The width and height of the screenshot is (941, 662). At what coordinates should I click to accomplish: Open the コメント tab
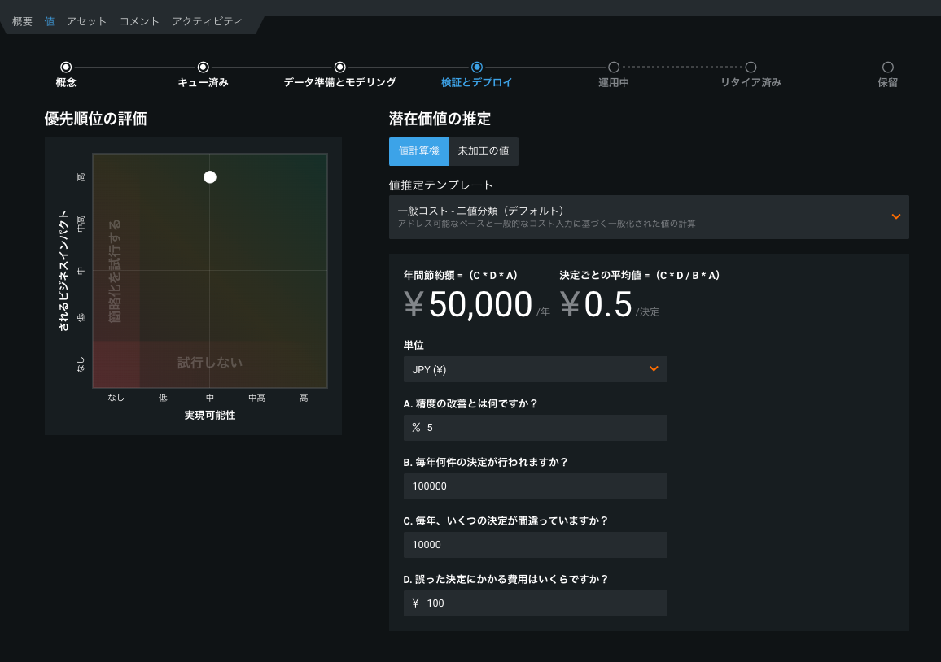[139, 21]
